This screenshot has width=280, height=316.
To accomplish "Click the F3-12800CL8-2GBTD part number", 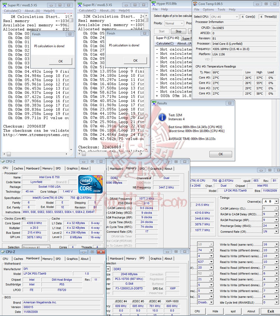I will [129, 288].
